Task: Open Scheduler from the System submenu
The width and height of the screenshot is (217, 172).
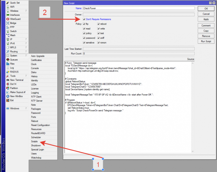Action: [x=36, y=137]
